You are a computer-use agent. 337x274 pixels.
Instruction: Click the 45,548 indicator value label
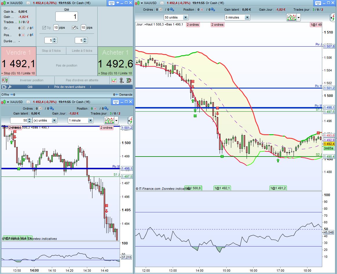pyautogui.click(x=329, y=232)
